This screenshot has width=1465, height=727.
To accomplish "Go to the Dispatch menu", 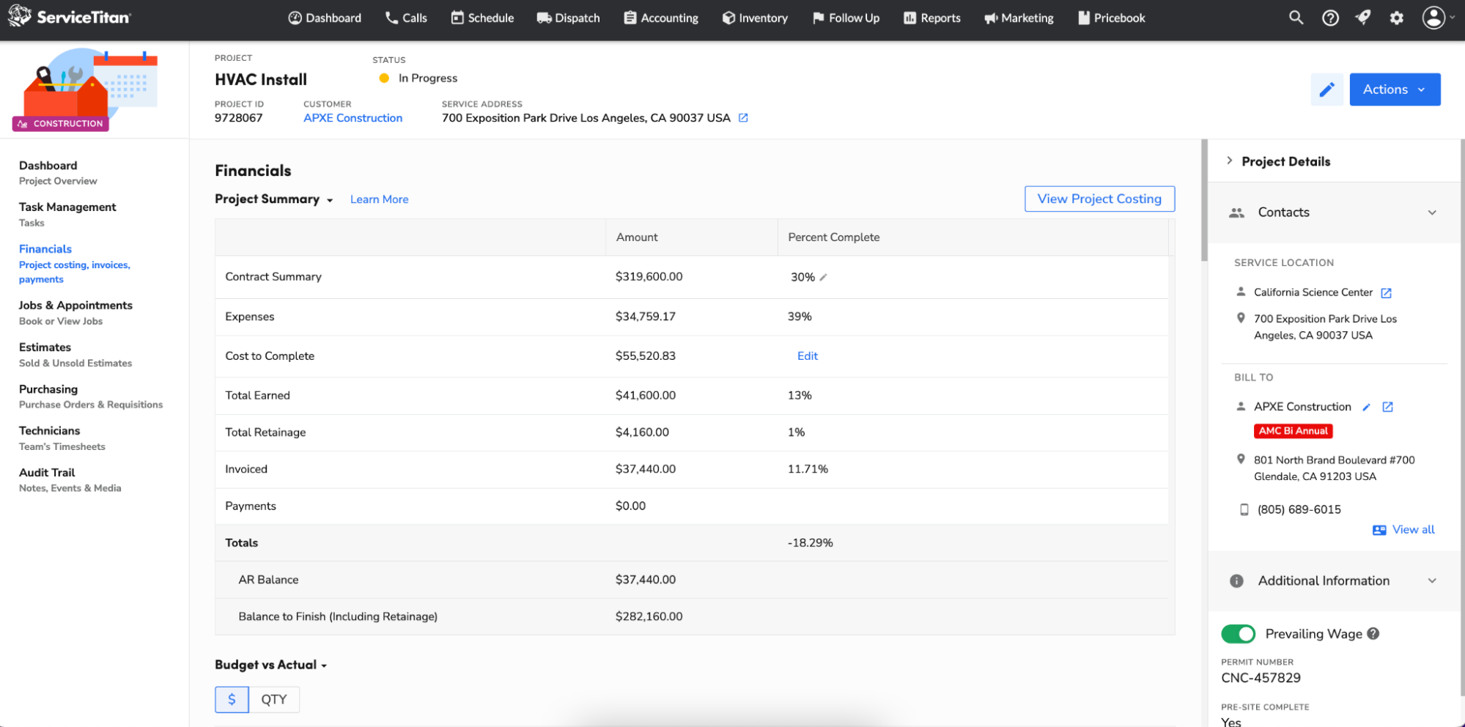I will coord(568,18).
